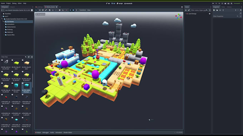Select the Move Mode tool
Image resolution: width=243 pixels, height=136 pixels.
40,10
